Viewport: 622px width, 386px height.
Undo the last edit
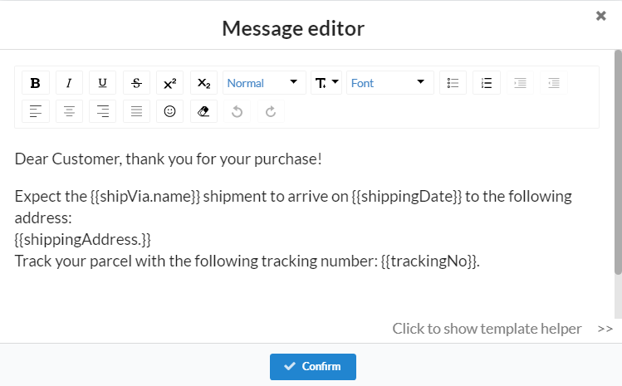coord(237,111)
